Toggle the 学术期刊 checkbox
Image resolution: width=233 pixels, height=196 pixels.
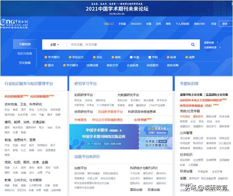point(46,57)
